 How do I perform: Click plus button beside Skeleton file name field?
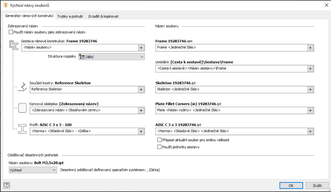point(310,89)
